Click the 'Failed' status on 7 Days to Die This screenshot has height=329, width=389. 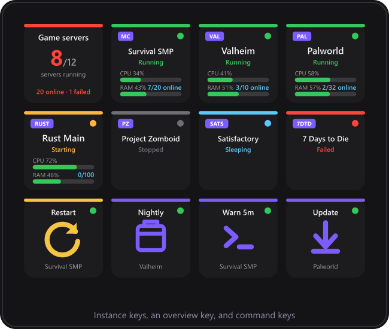pos(326,150)
